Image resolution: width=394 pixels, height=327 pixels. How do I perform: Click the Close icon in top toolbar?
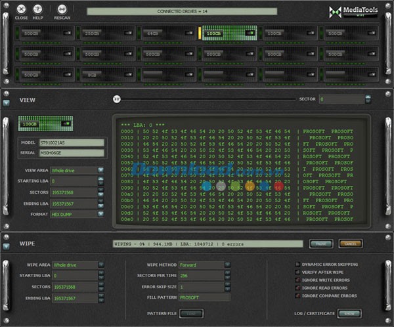point(22,10)
